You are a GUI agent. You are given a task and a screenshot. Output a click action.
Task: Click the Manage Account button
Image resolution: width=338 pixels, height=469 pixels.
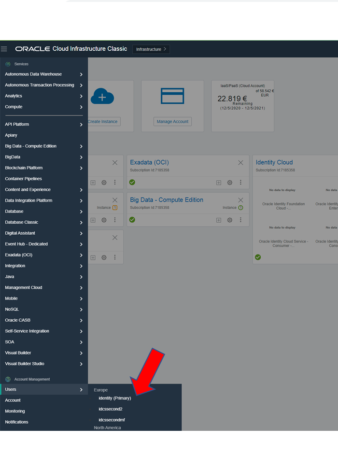point(172,121)
